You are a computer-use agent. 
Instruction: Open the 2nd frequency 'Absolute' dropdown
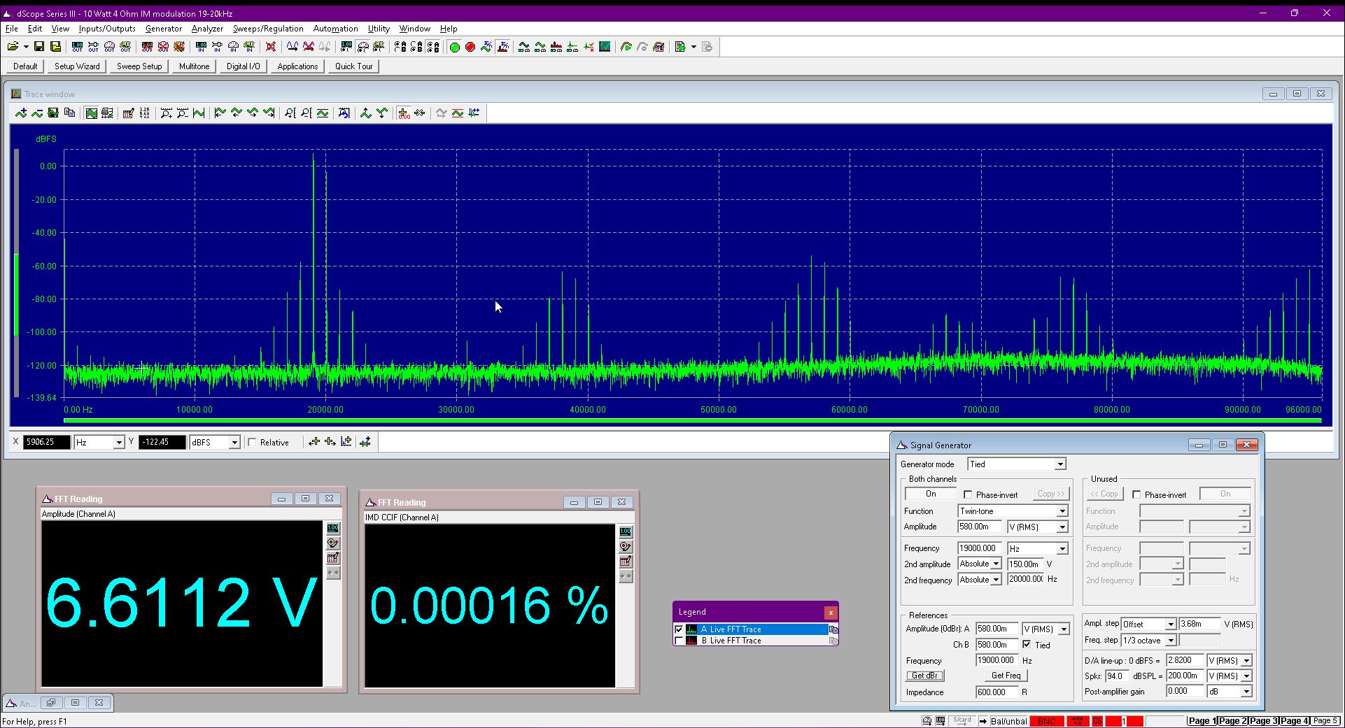[996, 580]
